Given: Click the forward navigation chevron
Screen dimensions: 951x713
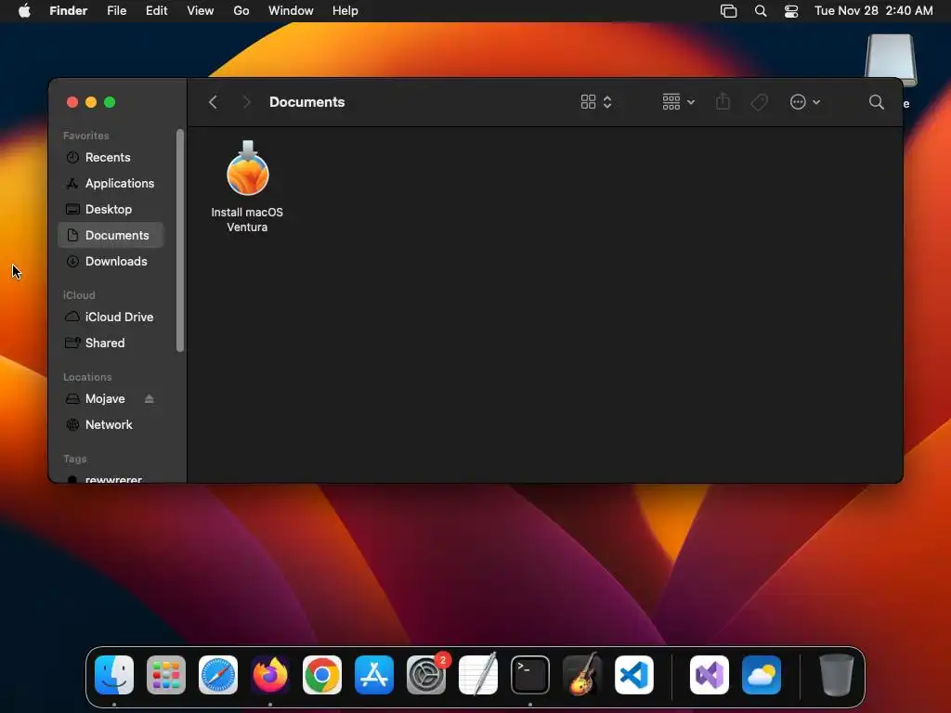Looking at the screenshot, I should pos(246,102).
